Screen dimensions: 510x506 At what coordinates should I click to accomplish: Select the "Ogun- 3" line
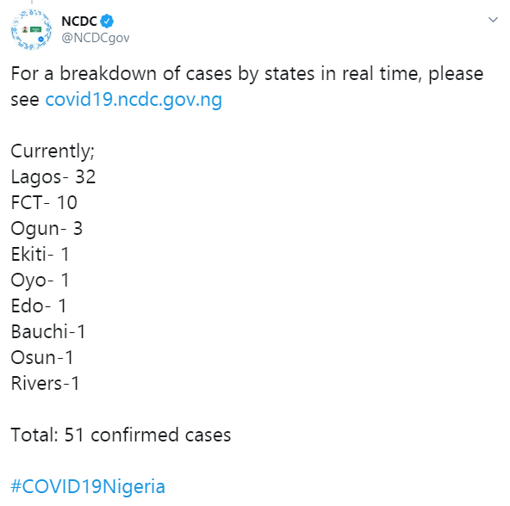pos(47,229)
